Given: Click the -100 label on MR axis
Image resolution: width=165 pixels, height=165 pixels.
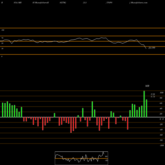Looking at the screenshot, I should click(162, 146).
